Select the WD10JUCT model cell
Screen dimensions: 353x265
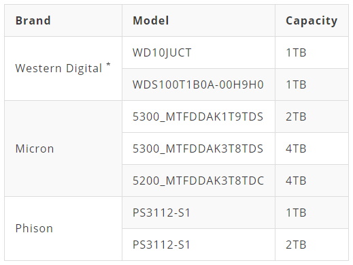click(x=199, y=52)
